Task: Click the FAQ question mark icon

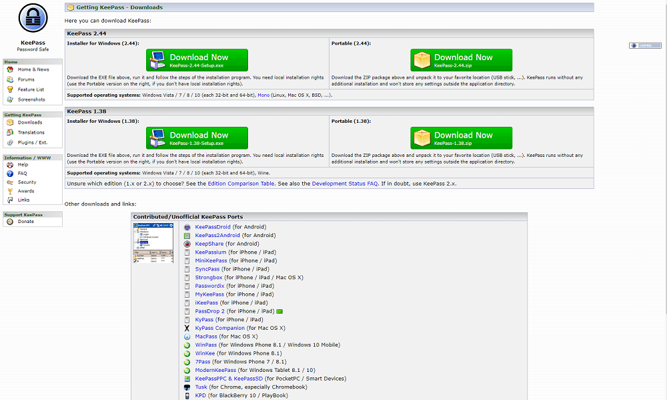Action: pos(10,174)
